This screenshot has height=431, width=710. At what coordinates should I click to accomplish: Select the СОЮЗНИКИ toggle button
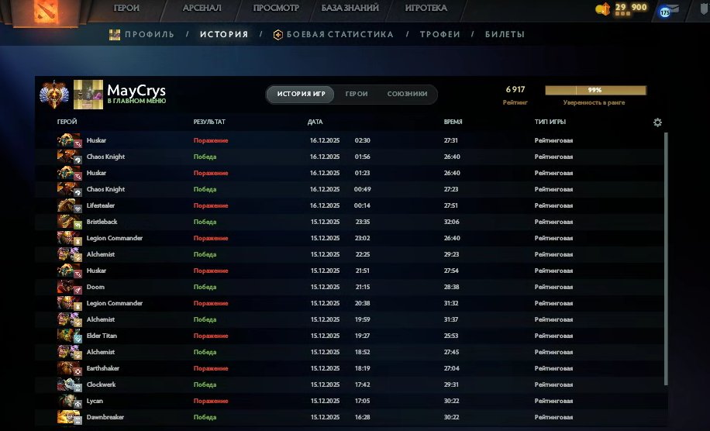pyautogui.click(x=407, y=94)
